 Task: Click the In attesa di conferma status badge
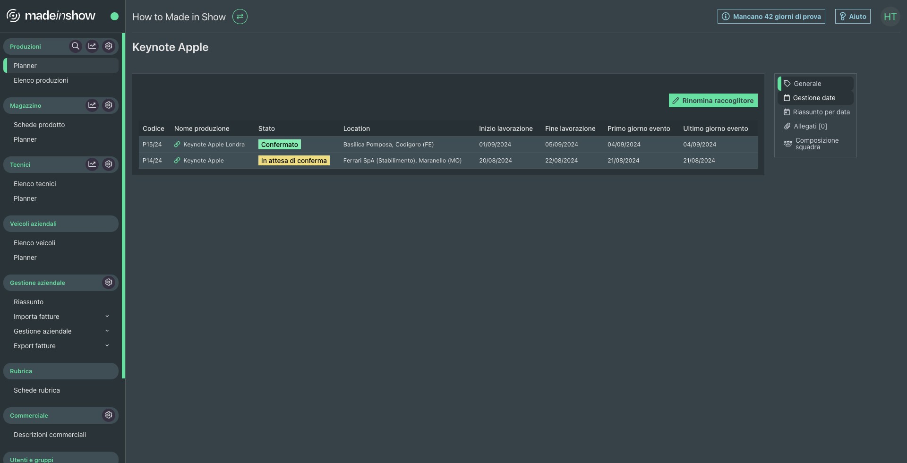click(x=294, y=161)
